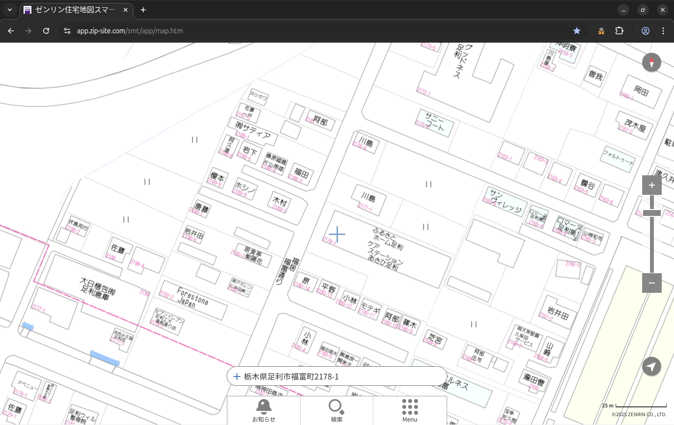Click the current location arrow icon

[x=651, y=366]
